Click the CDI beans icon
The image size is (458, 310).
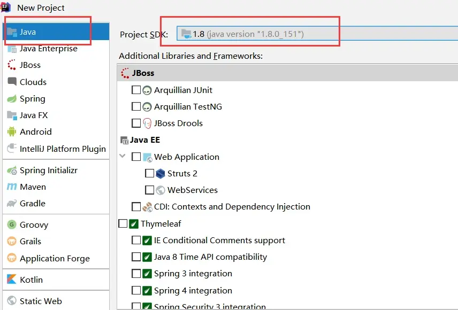coord(147,207)
